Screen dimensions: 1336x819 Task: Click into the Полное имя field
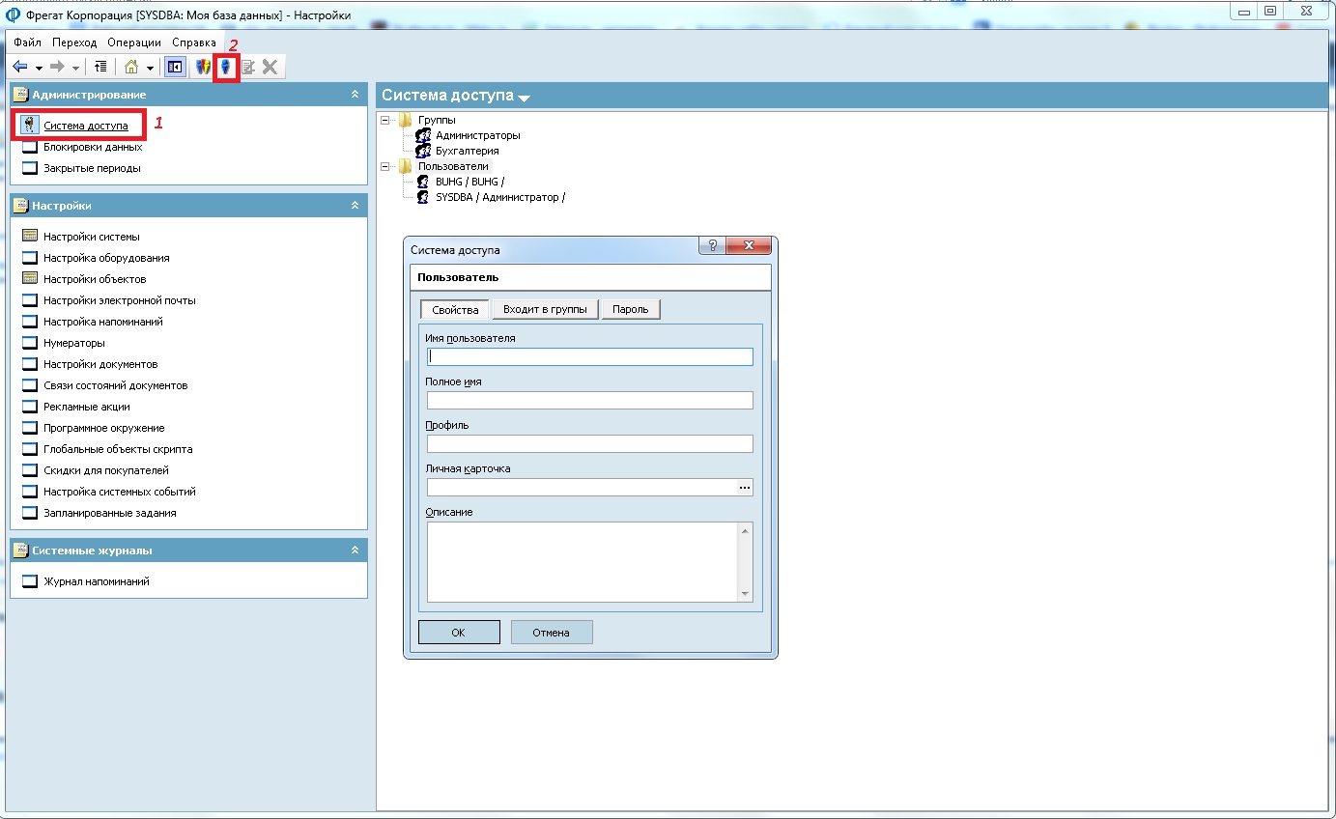(590, 400)
